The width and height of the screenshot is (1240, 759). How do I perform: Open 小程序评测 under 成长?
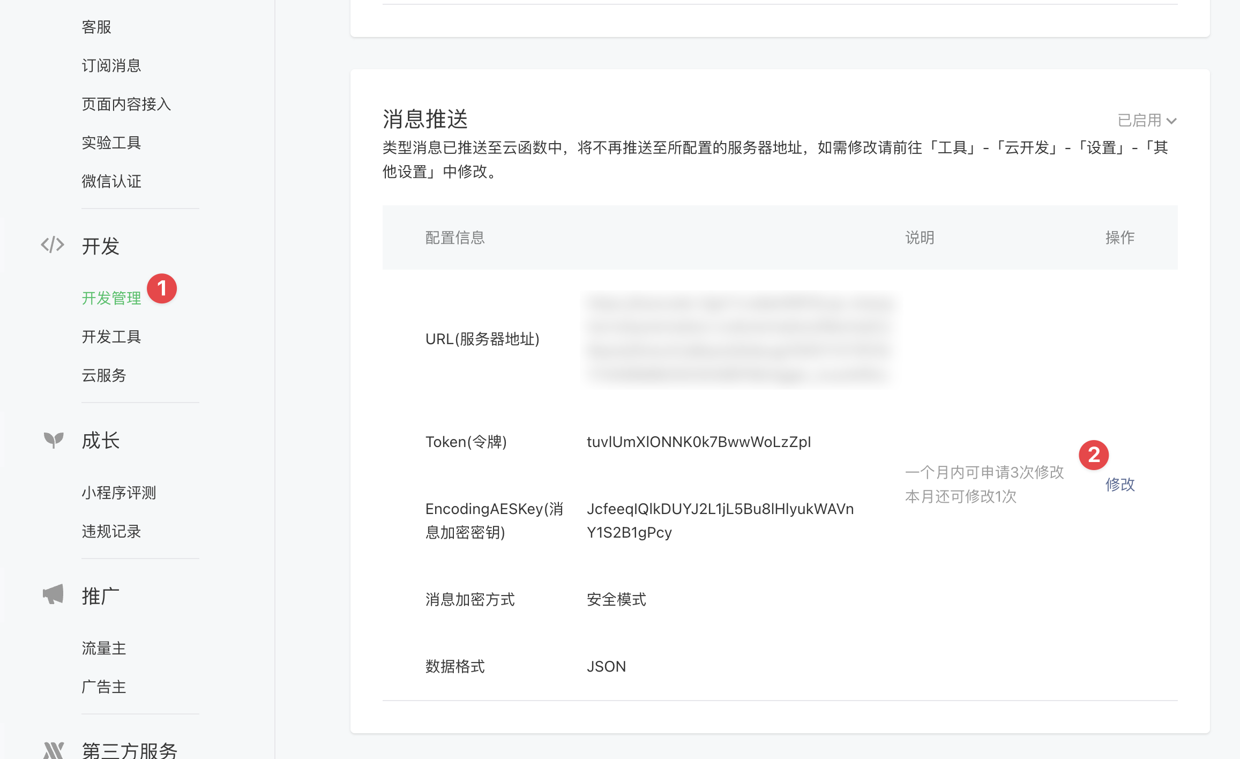pyautogui.click(x=119, y=493)
